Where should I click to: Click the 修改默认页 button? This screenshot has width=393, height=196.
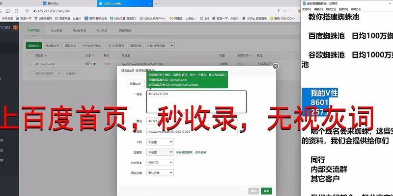tap(52, 46)
